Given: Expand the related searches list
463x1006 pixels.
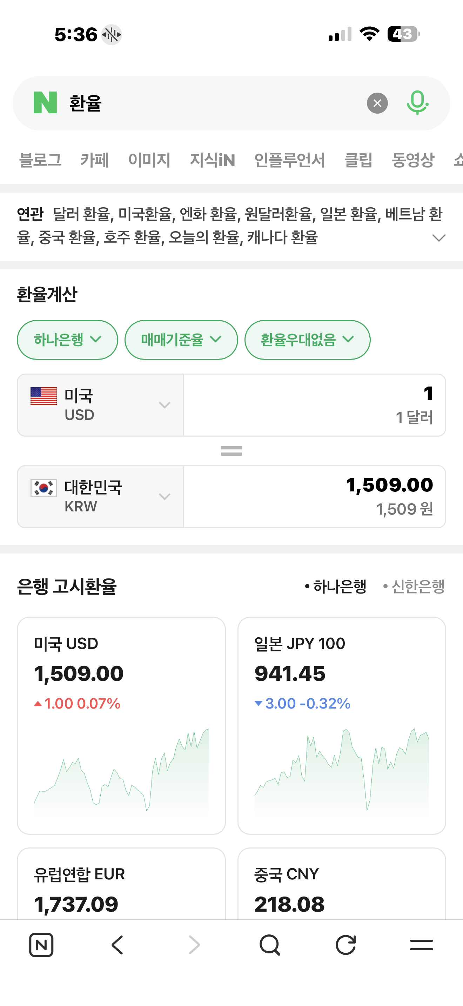Looking at the screenshot, I should pos(439,237).
